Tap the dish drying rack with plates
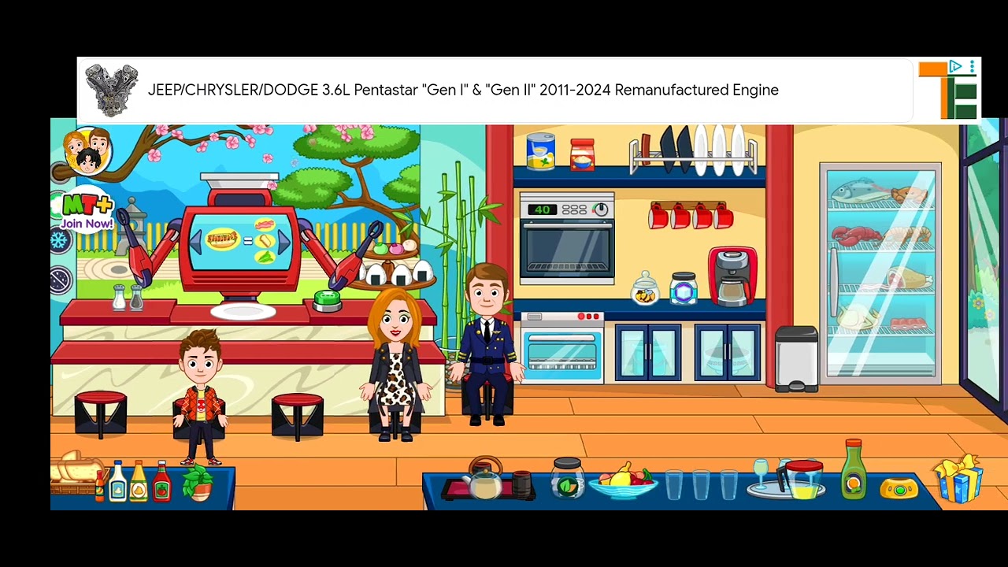Image resolution: width=1008 pixels, height=567 pixels. tap(693, 150)
